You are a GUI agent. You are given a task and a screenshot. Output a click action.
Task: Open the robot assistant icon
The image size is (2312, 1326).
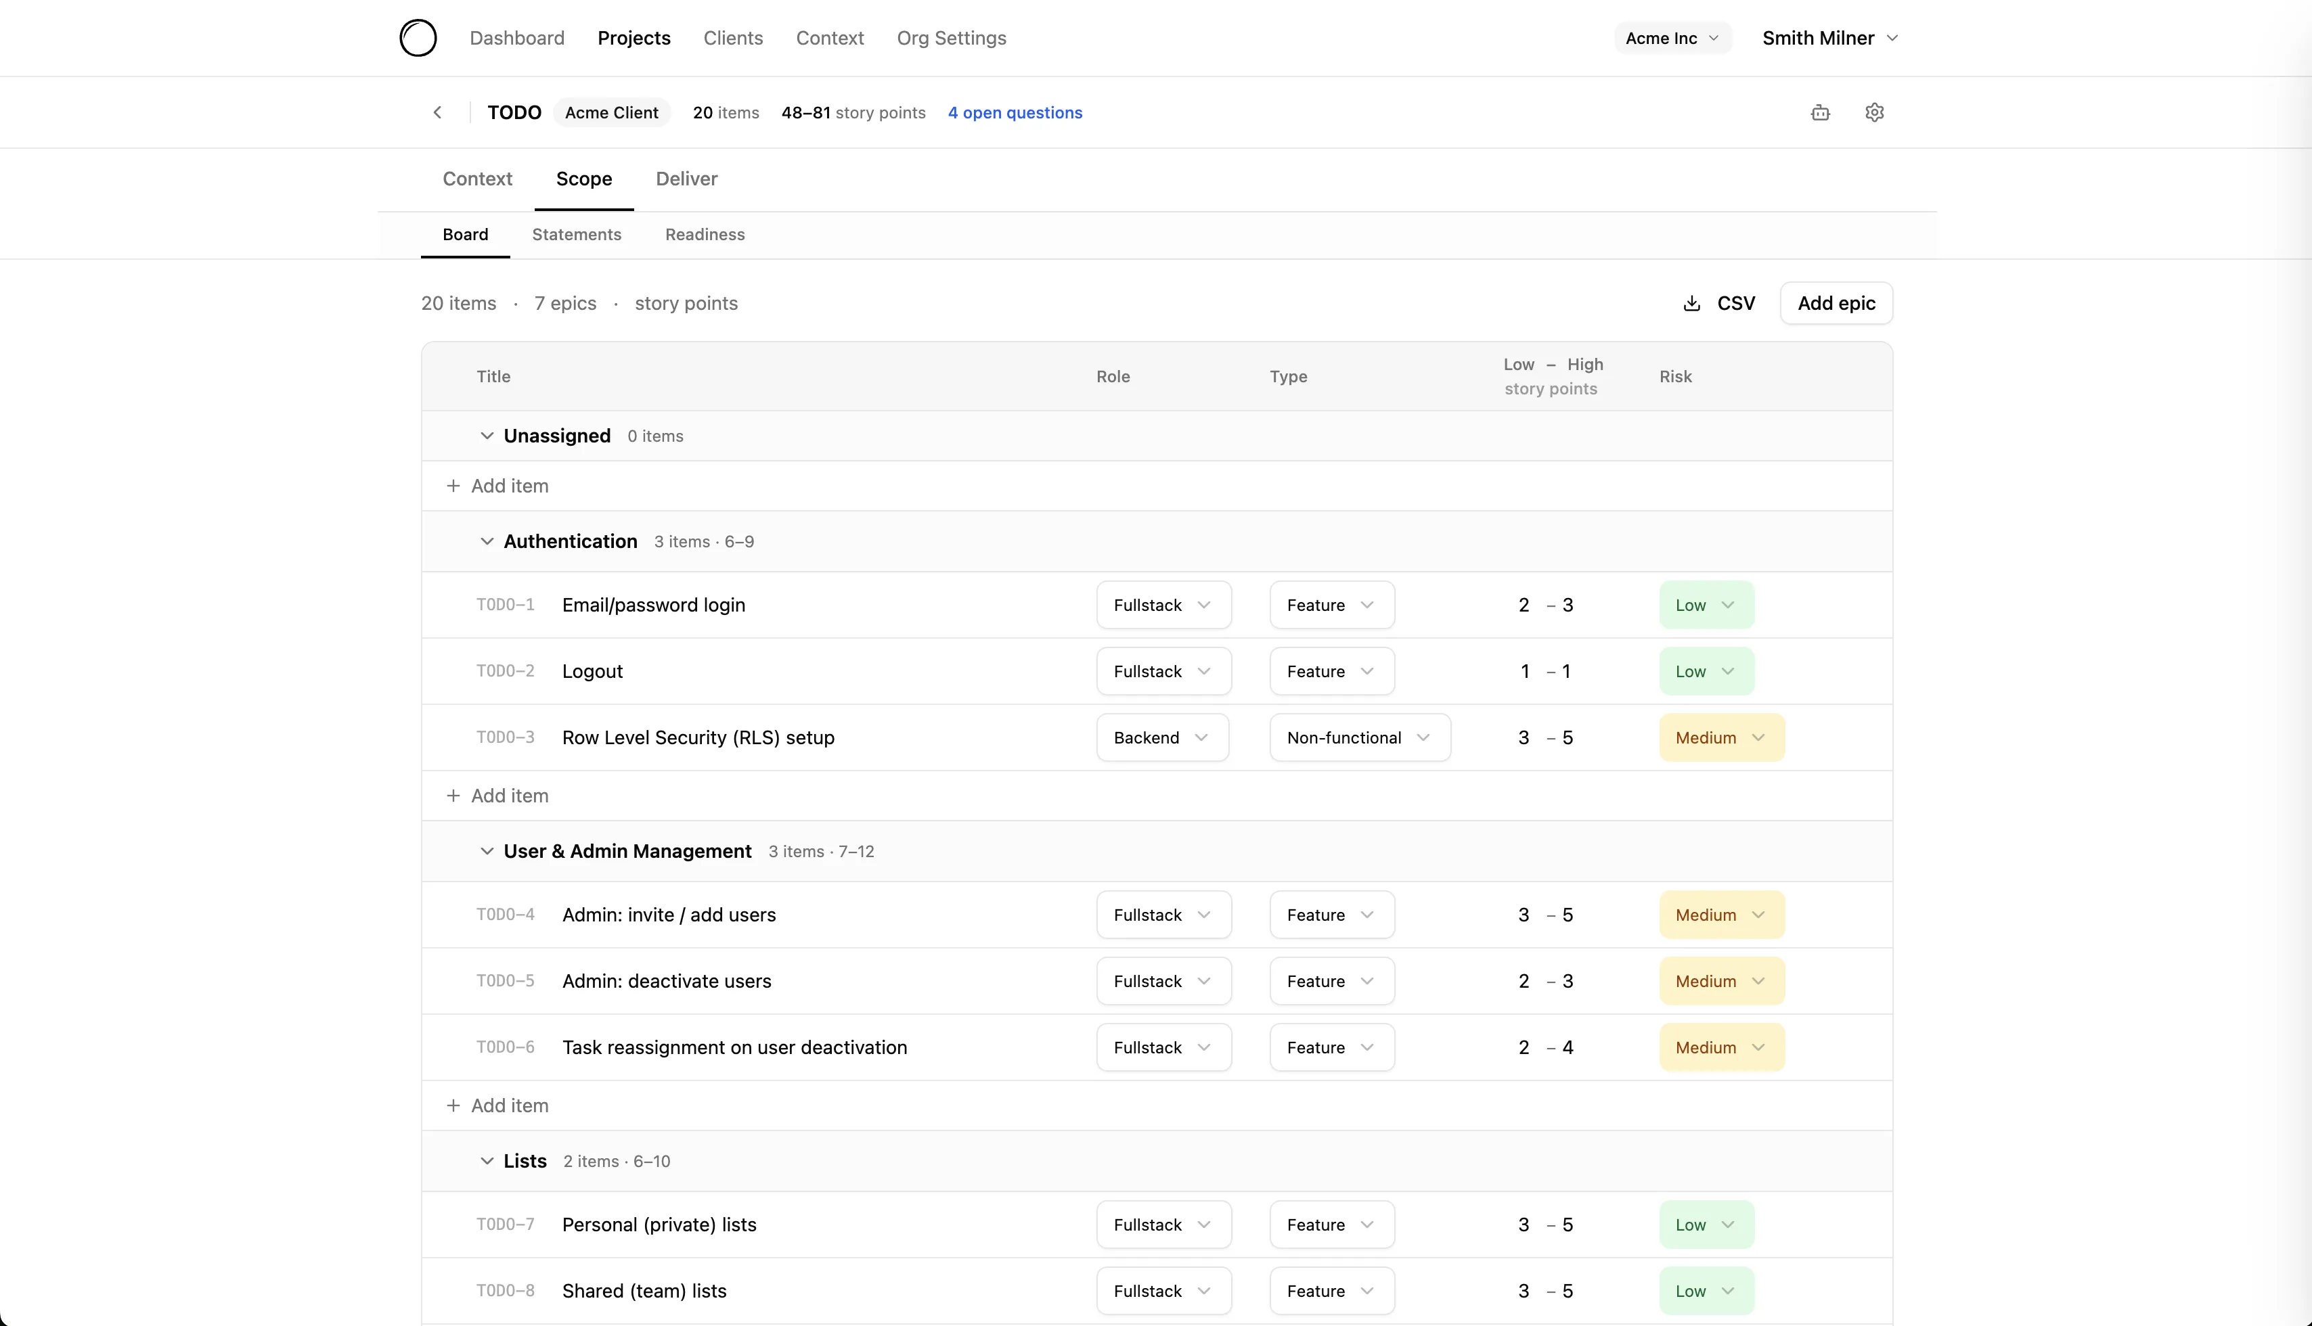tap(1820, 112)
